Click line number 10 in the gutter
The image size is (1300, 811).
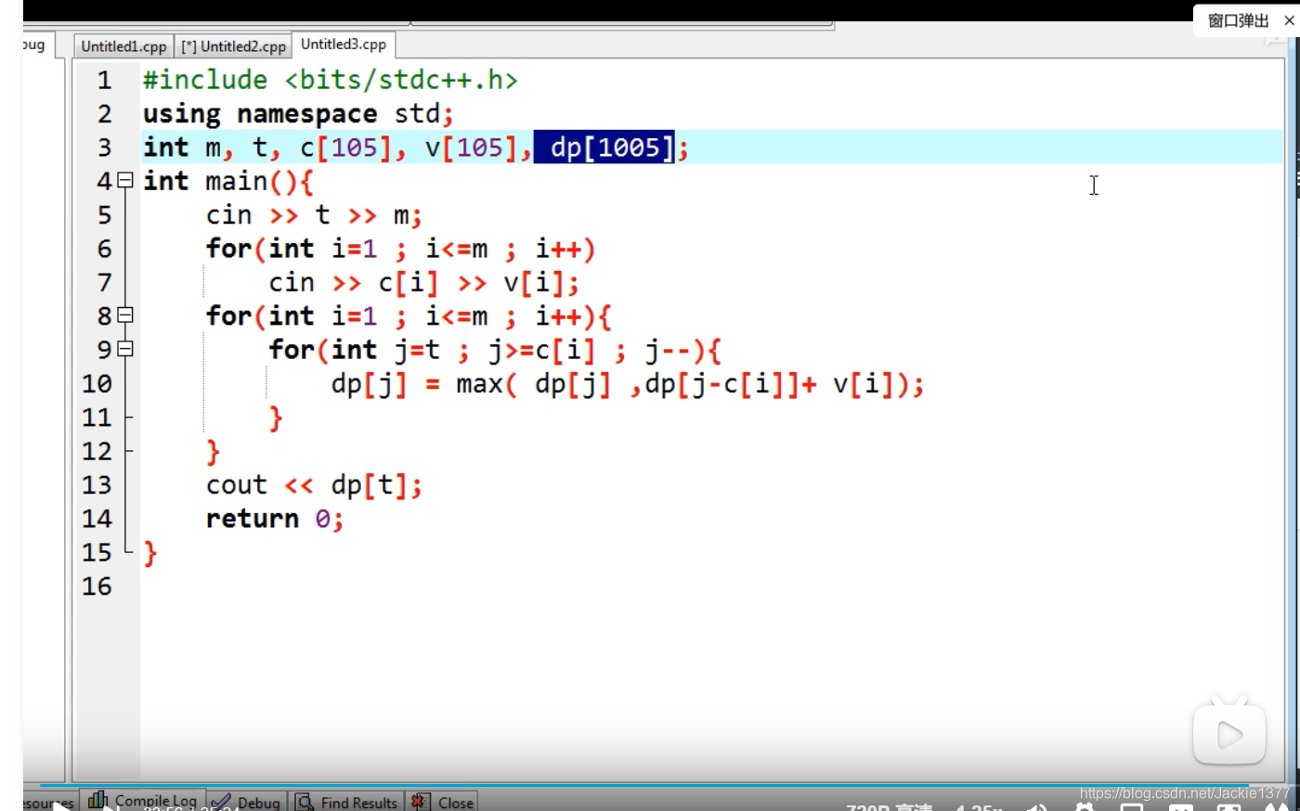pos(97,384)
